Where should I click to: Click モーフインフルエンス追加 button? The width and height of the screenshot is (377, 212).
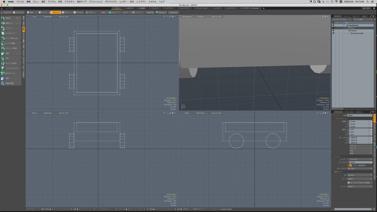tap(360, 182)
